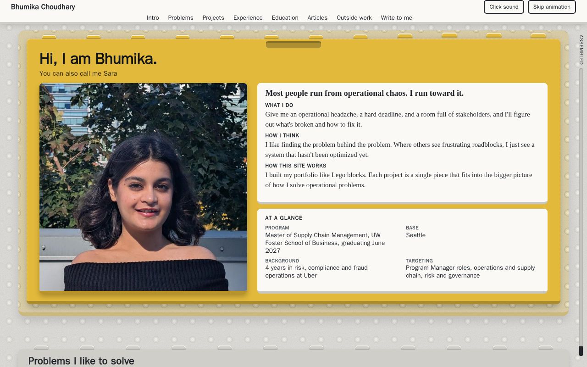Select the Write to me link
This screenshot has height=367, width=587.
point(397,18)
